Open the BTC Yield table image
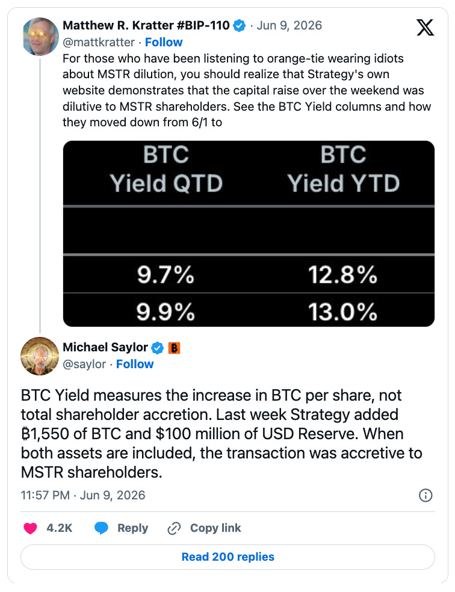455x592 pixels. click(x=249, y=233)
